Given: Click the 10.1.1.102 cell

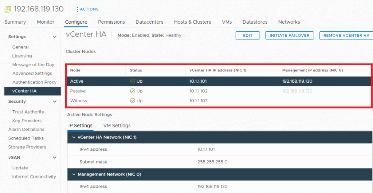Looking at the screenshot, I should pos(199,91).
